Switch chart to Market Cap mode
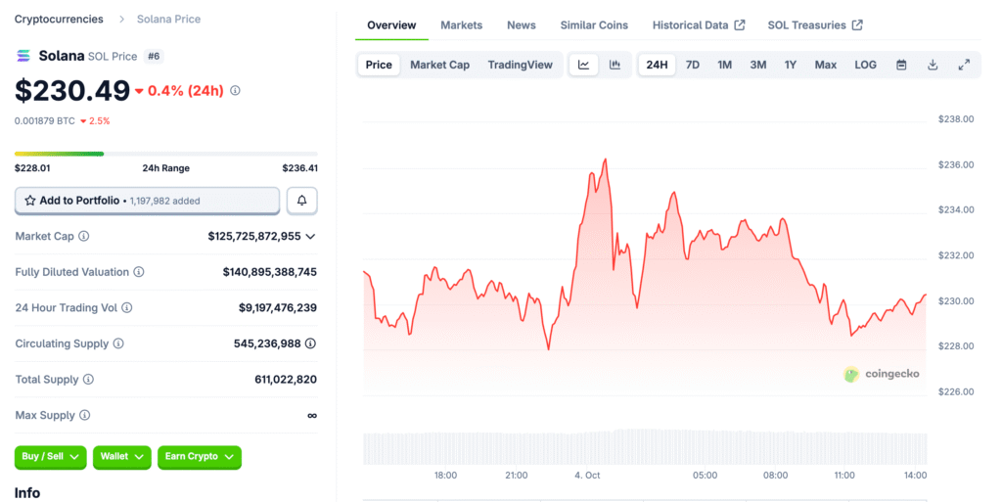Image resolution: width=1002 pixels, height=502 pixels. (x=439, y=65)
